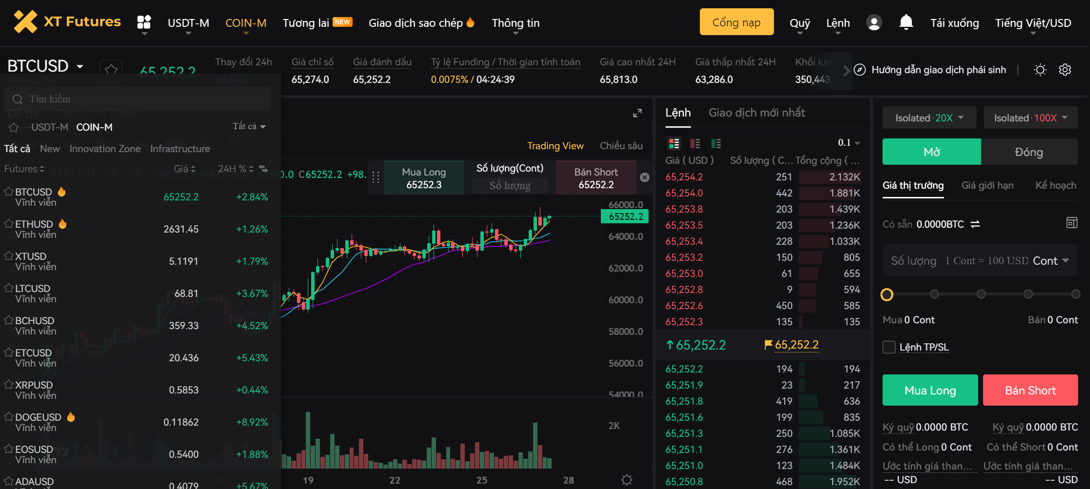Expand the USDT-M menu
The height and width of the screenshot is (489, 1090).
coord(188,23)
